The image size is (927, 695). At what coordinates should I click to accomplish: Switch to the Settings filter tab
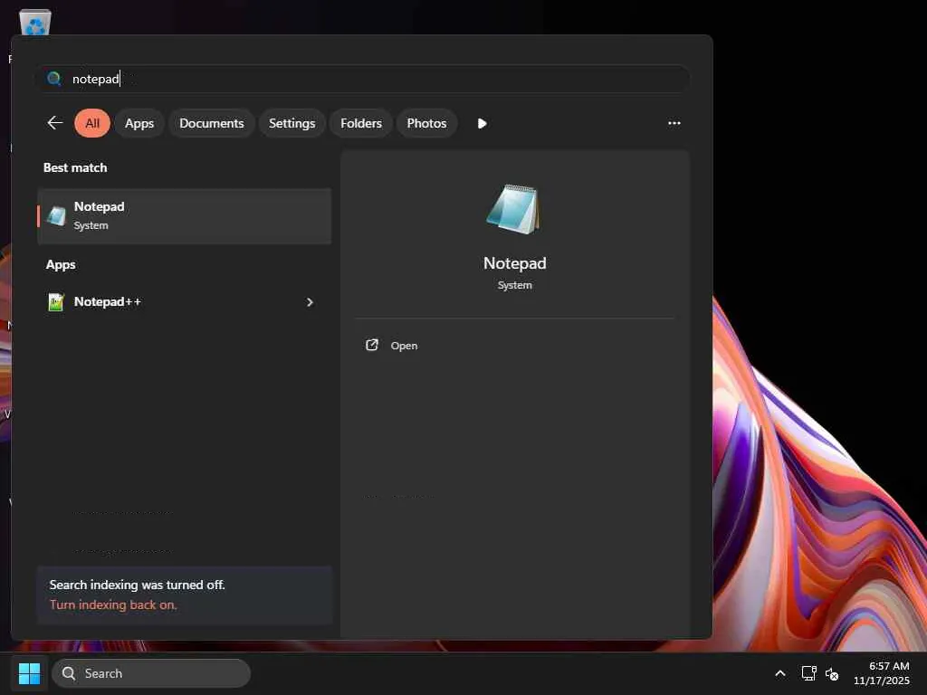point(292,123)
